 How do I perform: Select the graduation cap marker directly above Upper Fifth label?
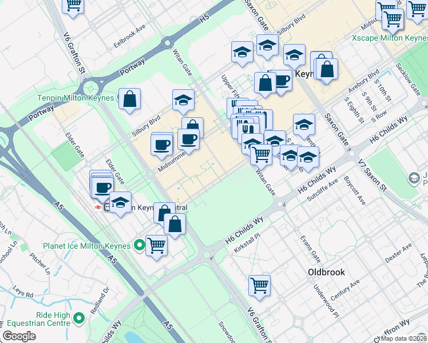[242, 53]
